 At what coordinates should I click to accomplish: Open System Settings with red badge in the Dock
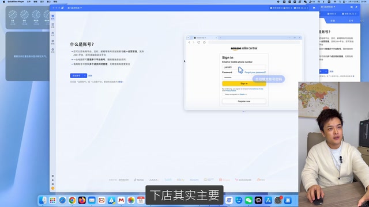pos(278,200)
